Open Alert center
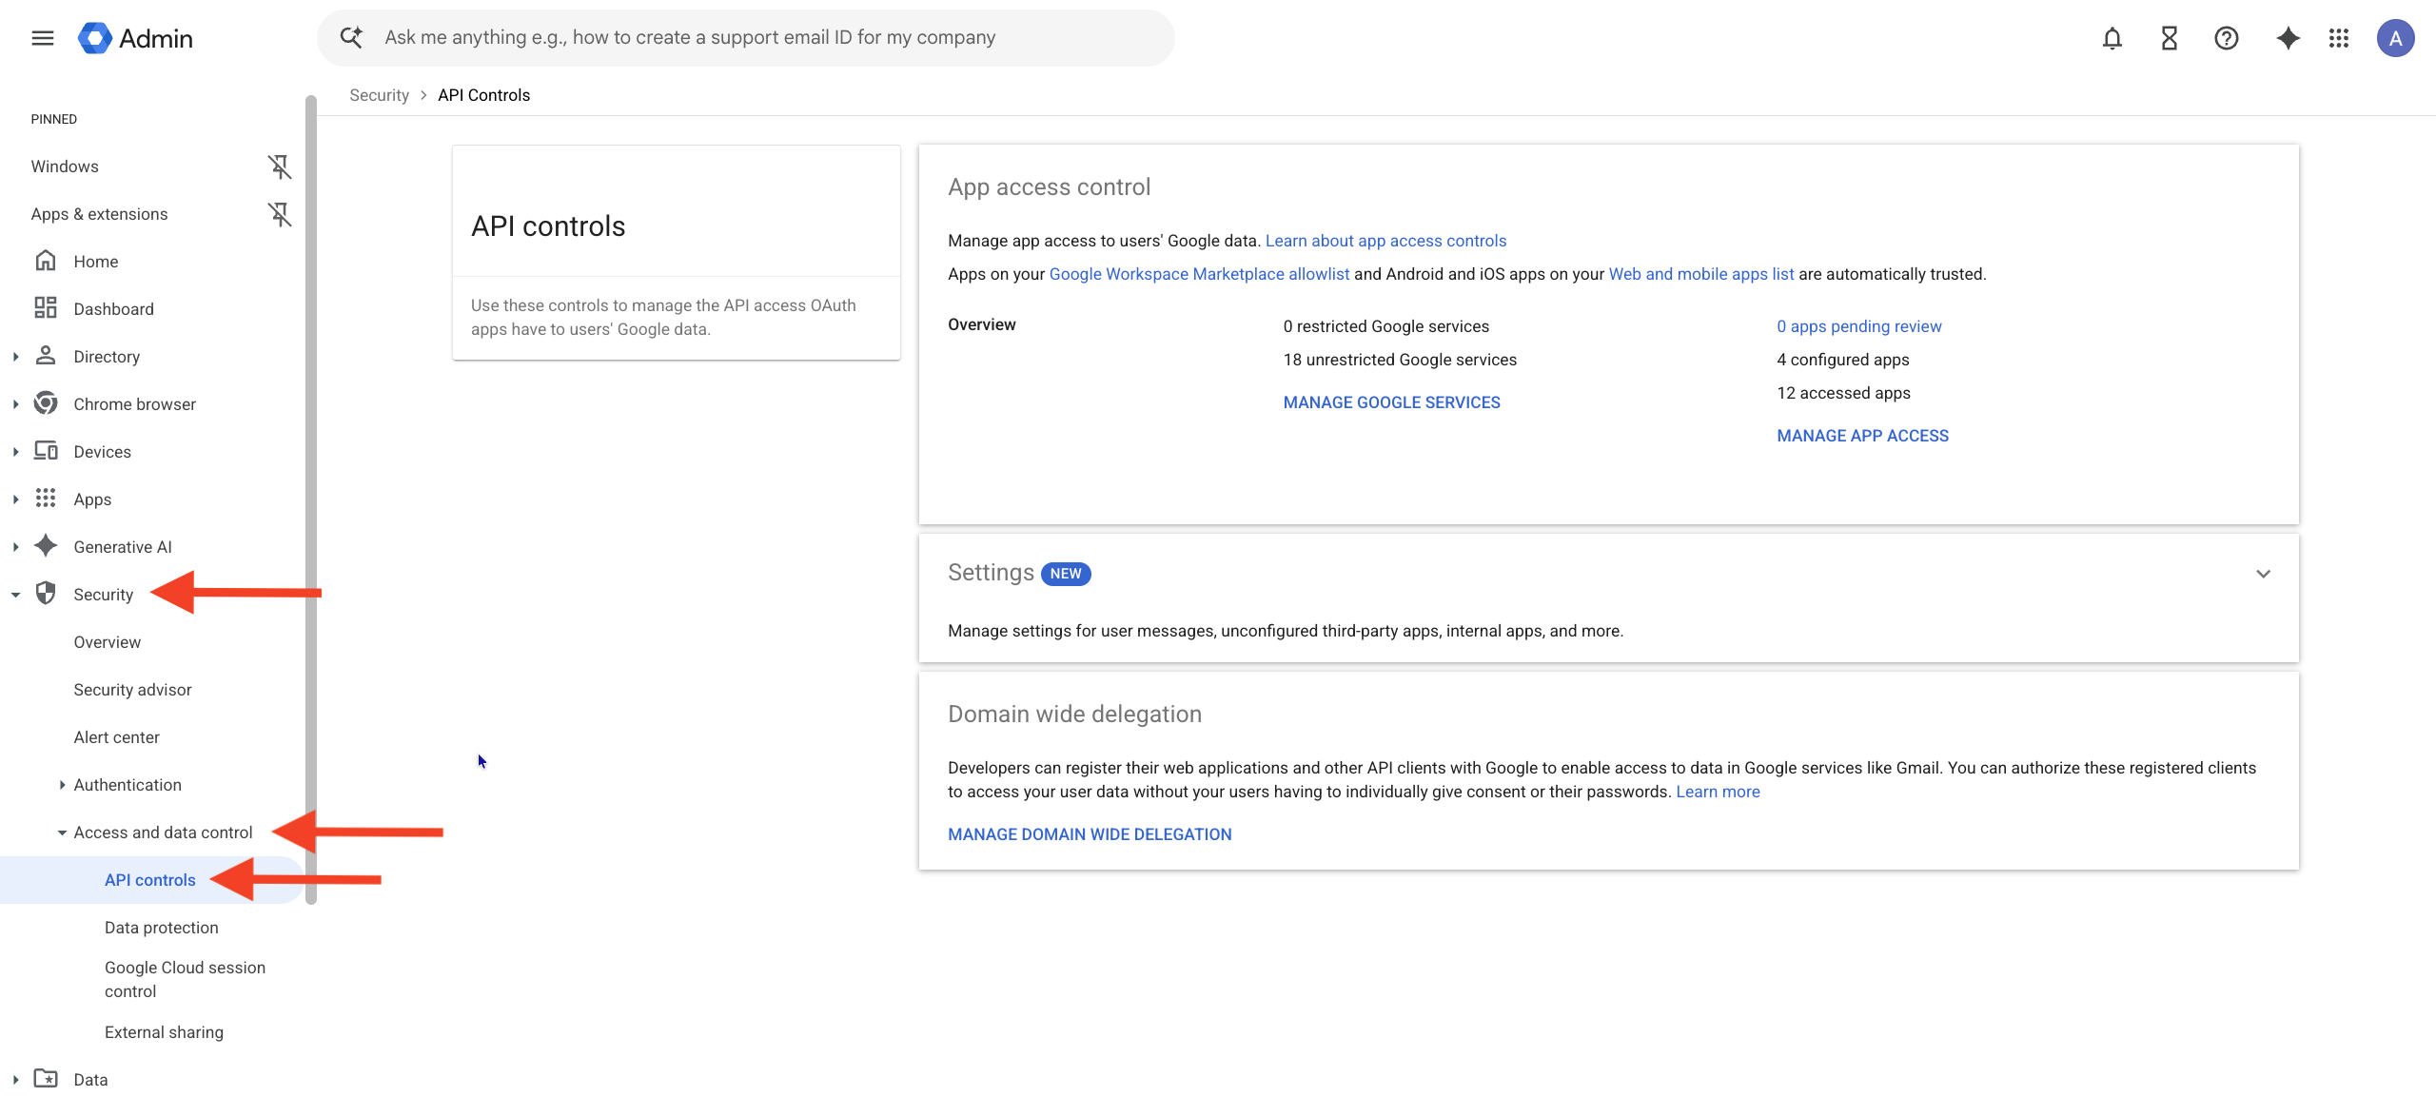The width and height of the screenshot is (2436, 1097). click(116, 737)
